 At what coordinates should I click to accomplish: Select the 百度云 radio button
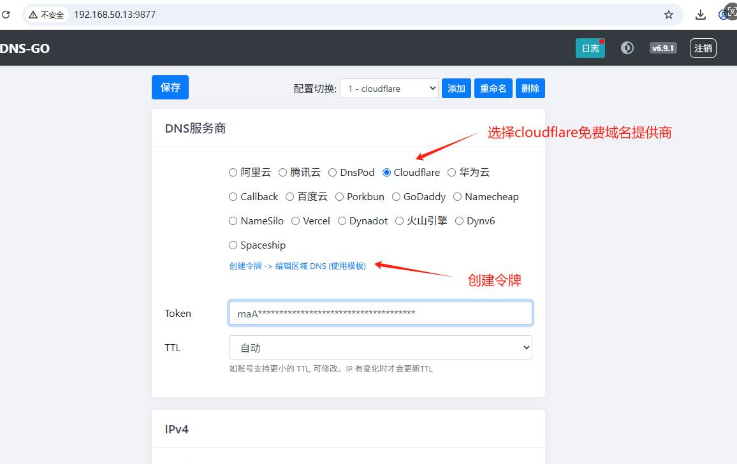[289, 196]
